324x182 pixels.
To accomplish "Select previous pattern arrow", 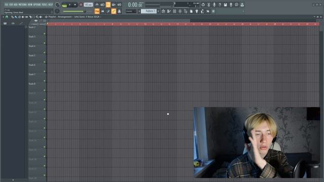I will [139, 11].
